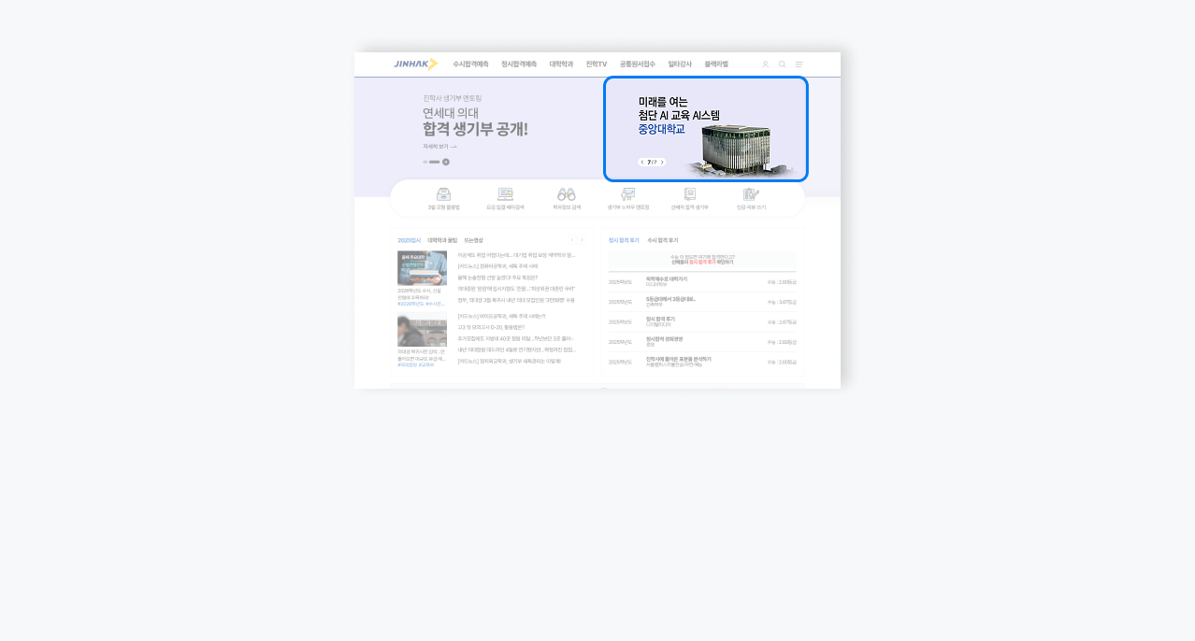Open the 수시합격예측 menu
Viewport: 1195px width, 641px height.
pyautogui.click(x=470, y=64)
